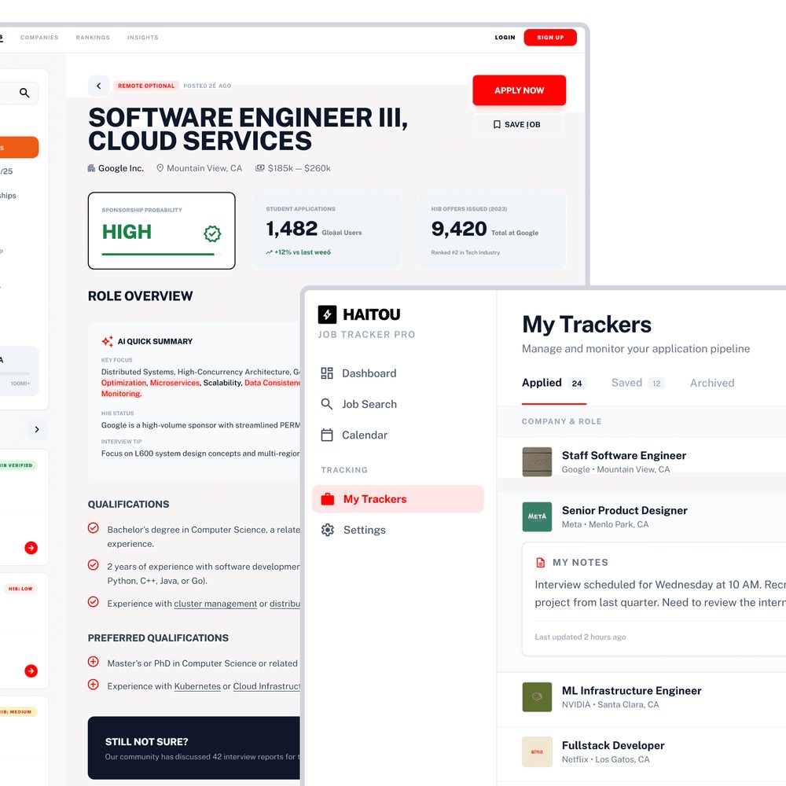Screen dimensions: 786x786
Task: Click the Still Not Sure banner
Action: click(194, 748)
